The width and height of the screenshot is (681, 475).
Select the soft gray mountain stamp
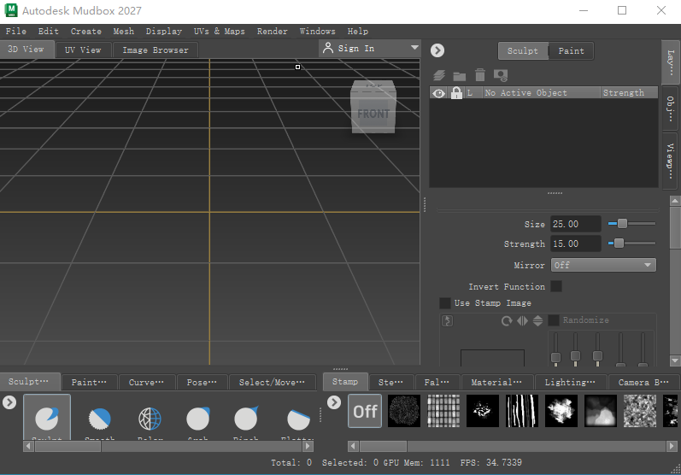(x=601, y=411)
